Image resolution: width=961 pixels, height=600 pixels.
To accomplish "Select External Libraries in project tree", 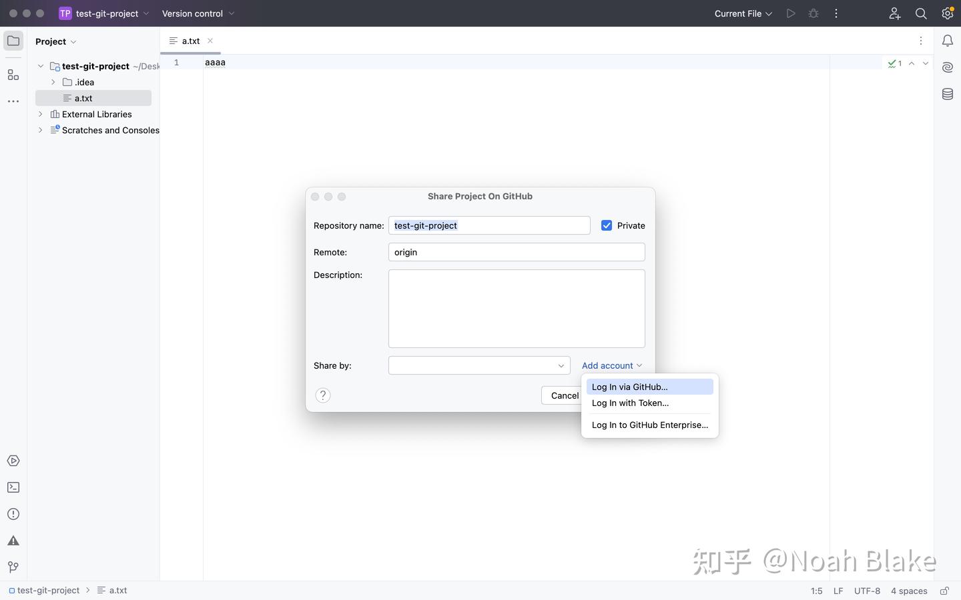I will click(x=93, y=114).
